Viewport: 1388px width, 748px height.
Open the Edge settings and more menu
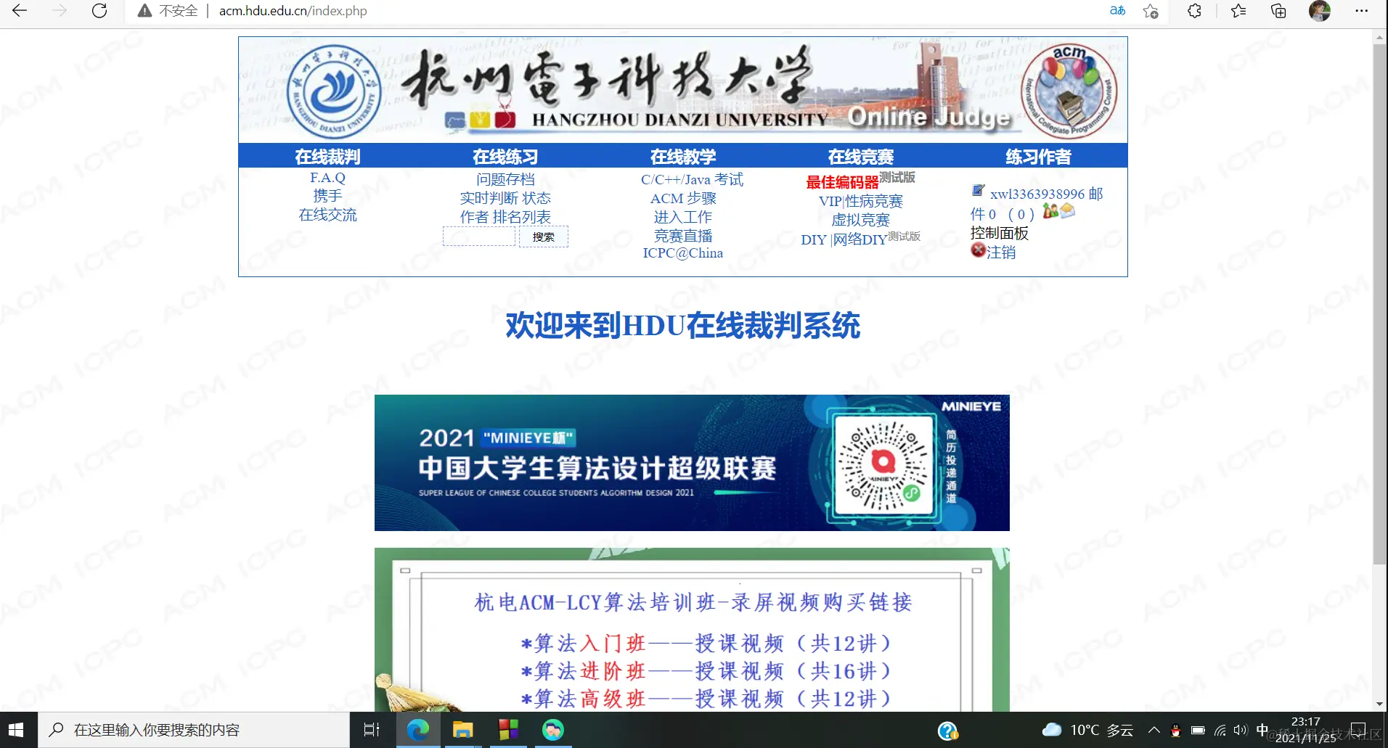click(1361, 11)
